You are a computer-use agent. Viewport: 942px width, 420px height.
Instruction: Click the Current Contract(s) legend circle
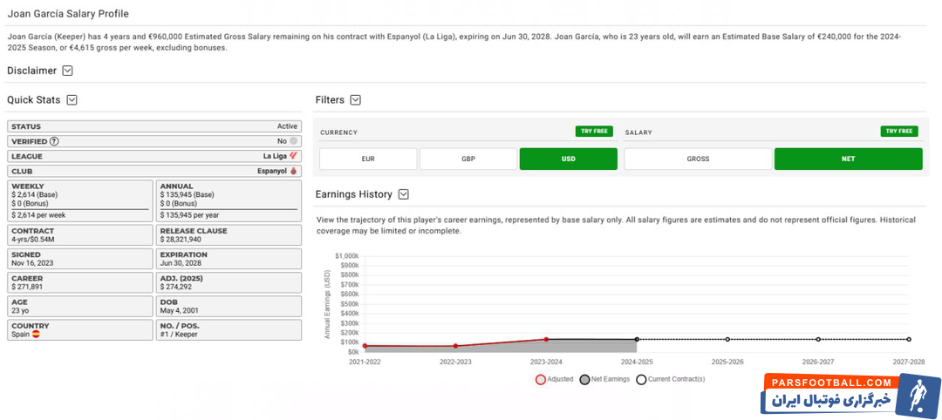point(641,379)
